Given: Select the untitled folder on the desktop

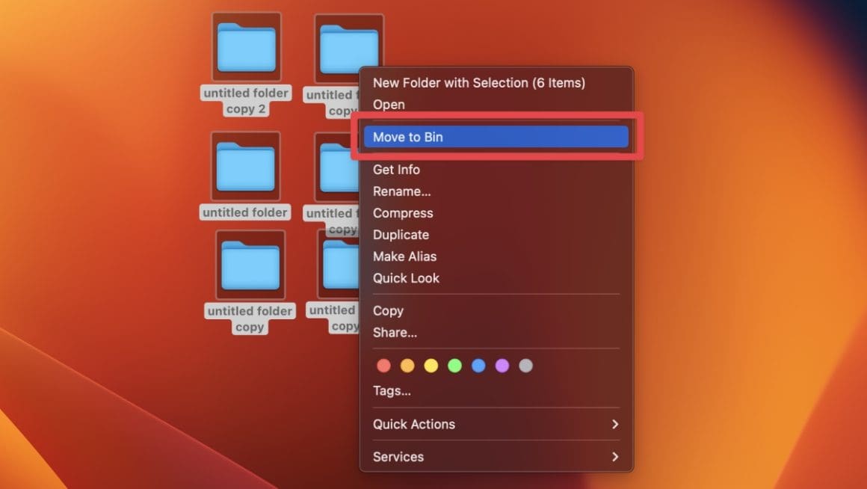Looking at the screenshot, I should point(244,166).
